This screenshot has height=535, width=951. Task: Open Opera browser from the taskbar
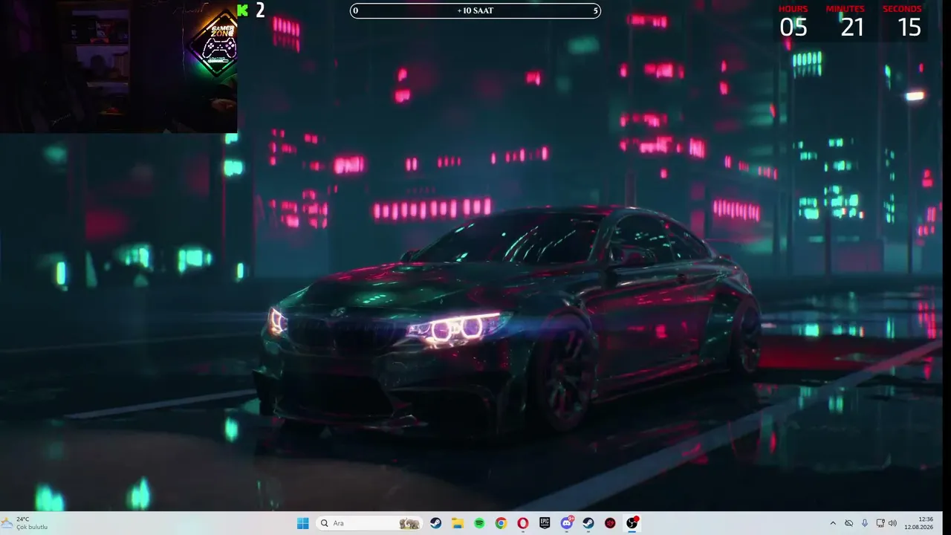coord(523,523)
